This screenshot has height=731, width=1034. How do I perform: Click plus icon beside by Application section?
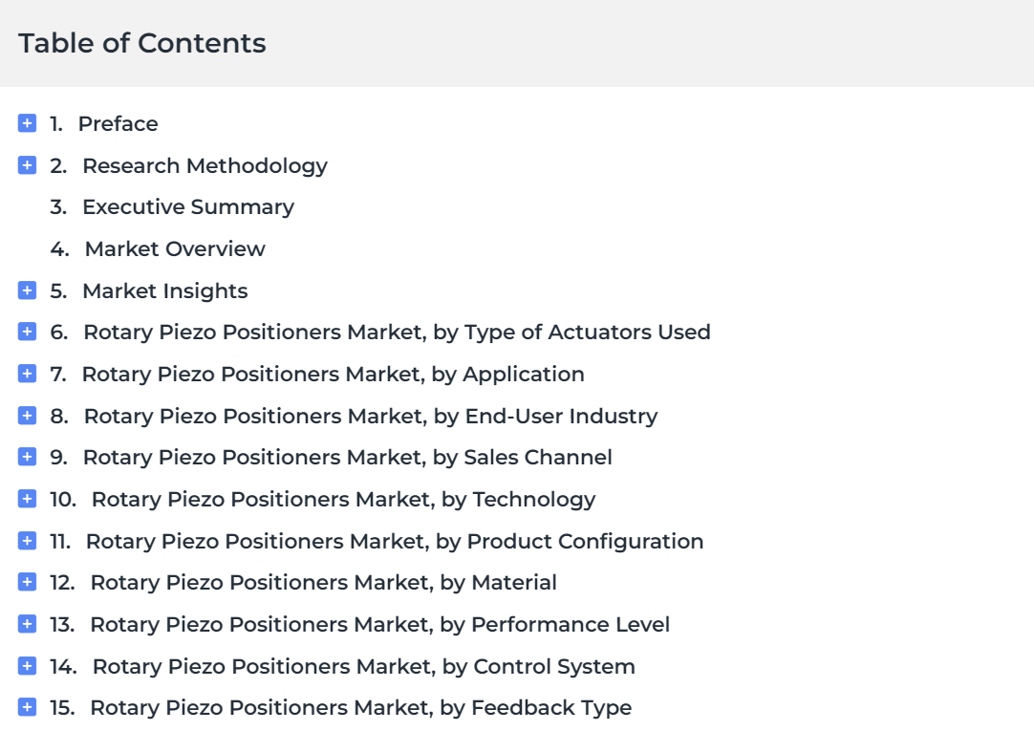click(x=27, y=374)
